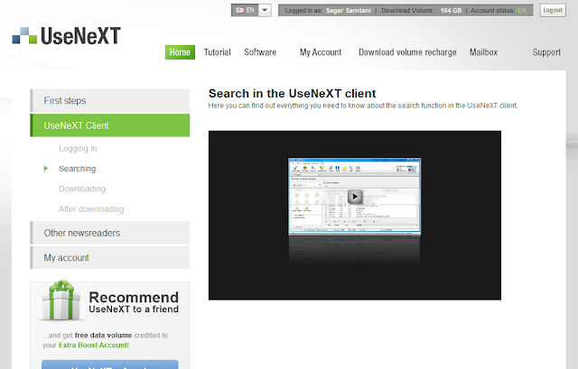Open Download volume recharge menu
Screen dimensions: 578x369
(x=407, y=52)
